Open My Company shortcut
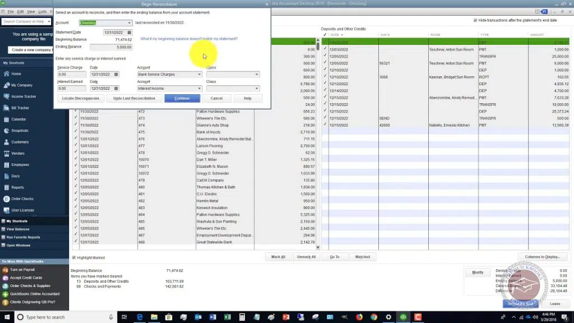This screenshot has width=574, height=323. point(22,85)
